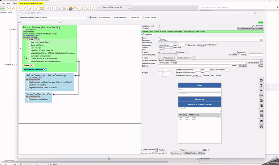Click the 'Analyze expressions' button

[256, 28]
